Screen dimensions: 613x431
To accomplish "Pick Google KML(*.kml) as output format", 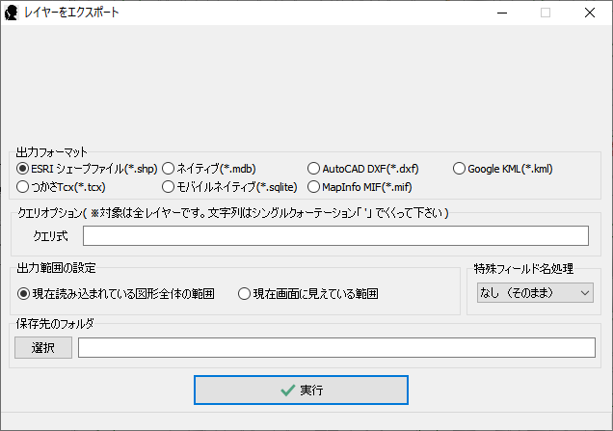I will 460,169.
